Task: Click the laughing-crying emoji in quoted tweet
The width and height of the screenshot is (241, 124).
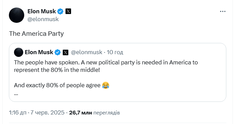Action: [x=105, y=85]
